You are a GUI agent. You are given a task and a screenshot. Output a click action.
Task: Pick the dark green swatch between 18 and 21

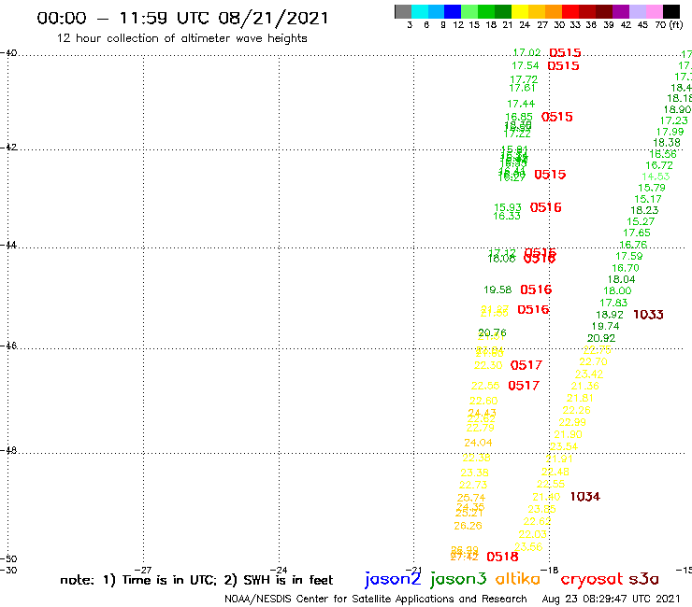click(x=503, y=11)
